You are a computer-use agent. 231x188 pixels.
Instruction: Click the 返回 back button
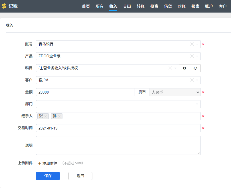click(x=80, y=176)
